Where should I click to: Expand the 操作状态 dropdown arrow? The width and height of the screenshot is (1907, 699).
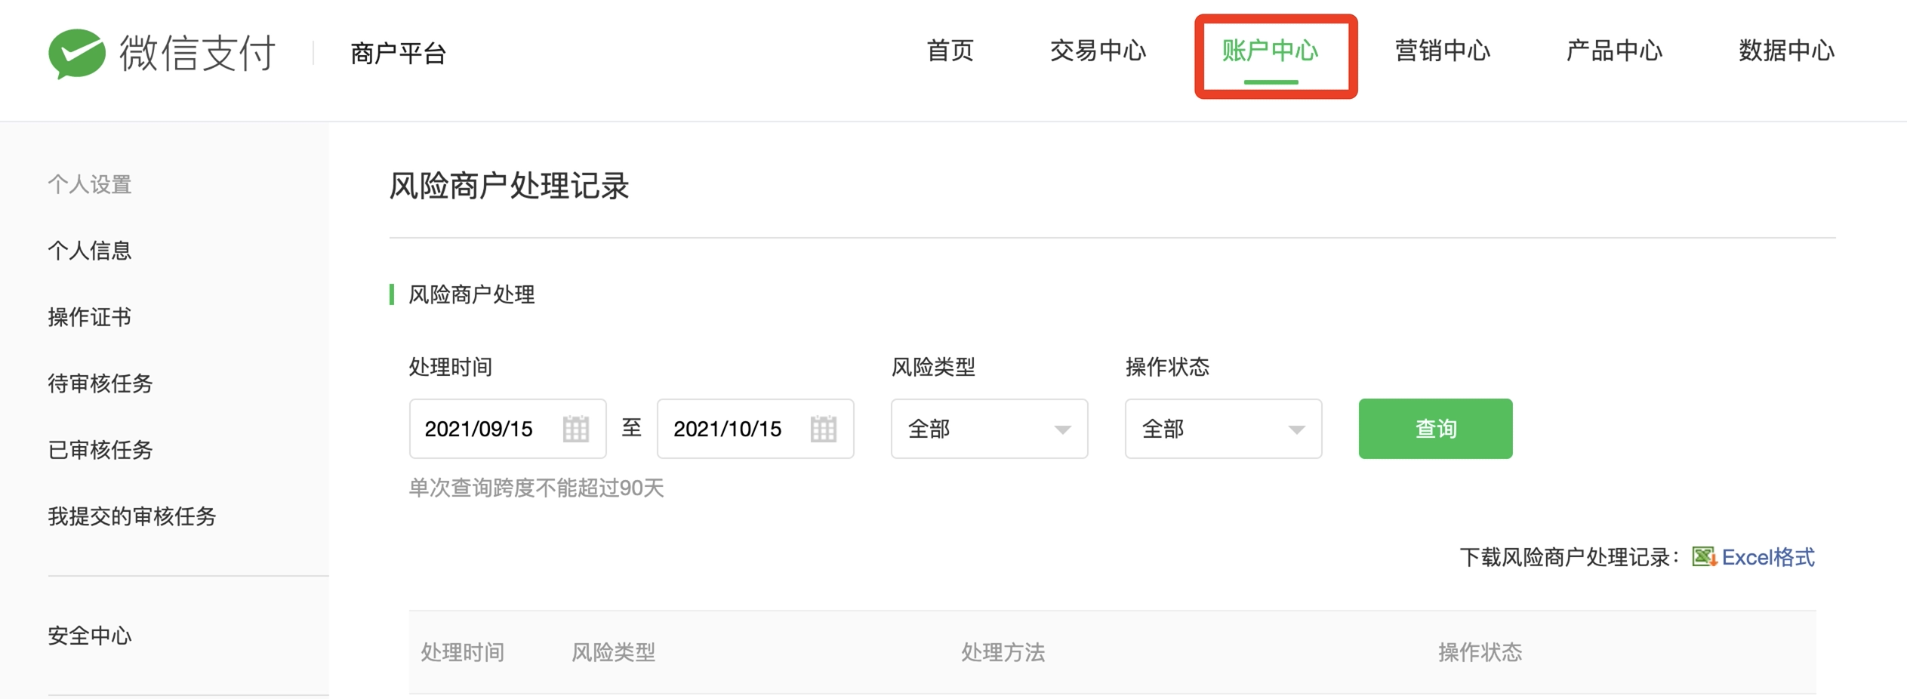point(1296,430)
